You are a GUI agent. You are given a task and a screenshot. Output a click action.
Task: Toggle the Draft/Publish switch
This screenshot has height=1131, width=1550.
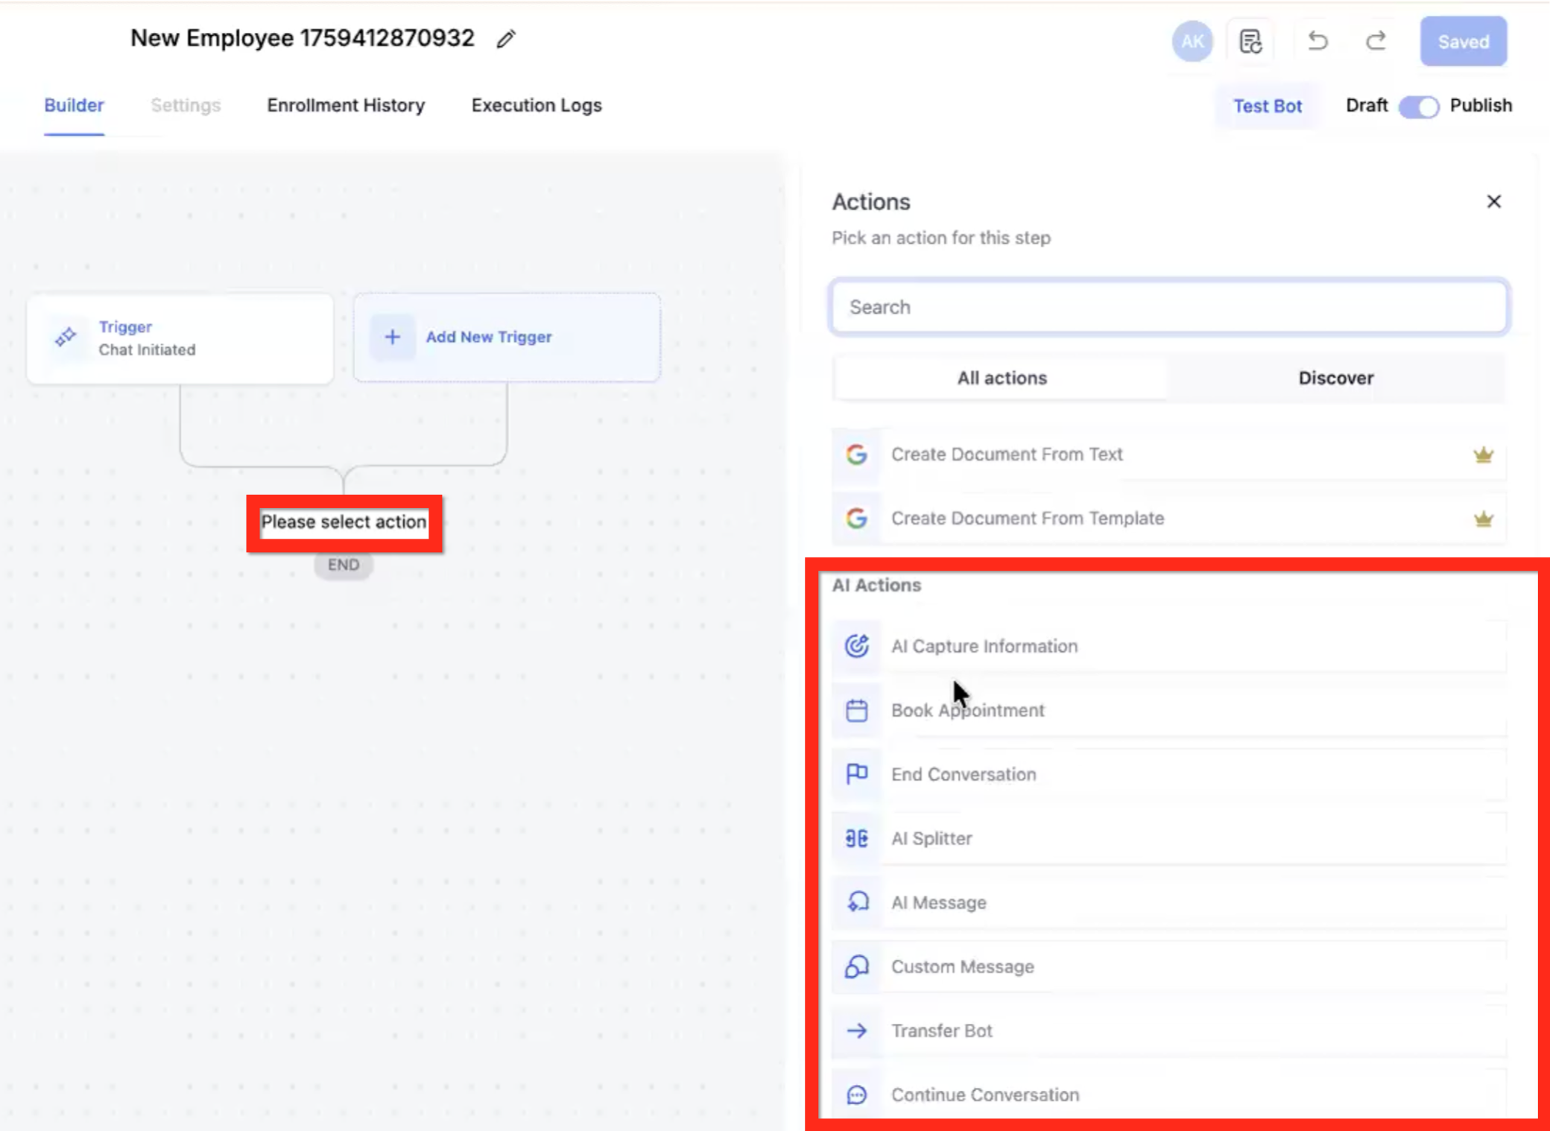1418,107
